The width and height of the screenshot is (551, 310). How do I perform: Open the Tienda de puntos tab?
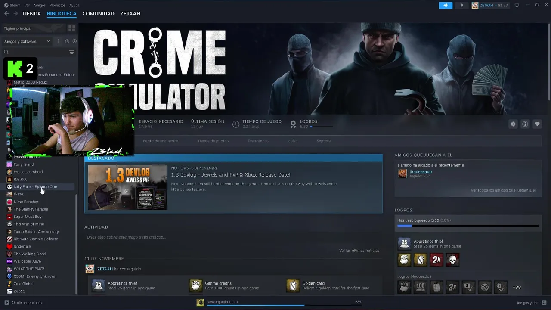tap(213, 141)
